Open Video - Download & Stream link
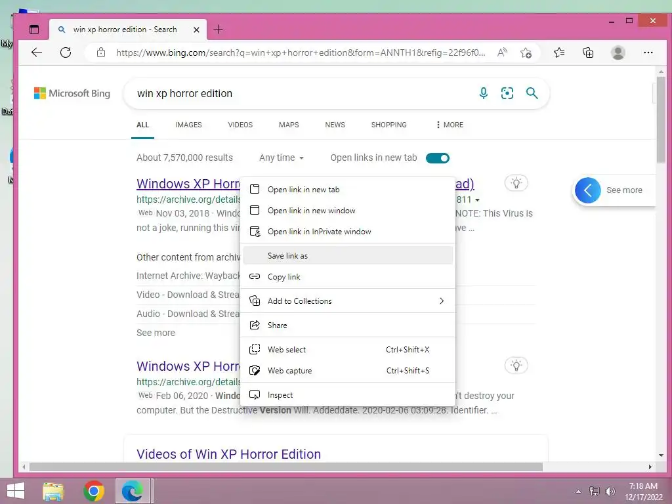 click(188, 295)
